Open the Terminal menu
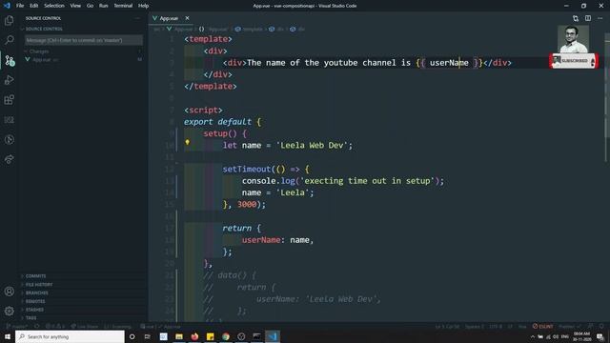The image size is (610, 343). (x=123, y=6)
